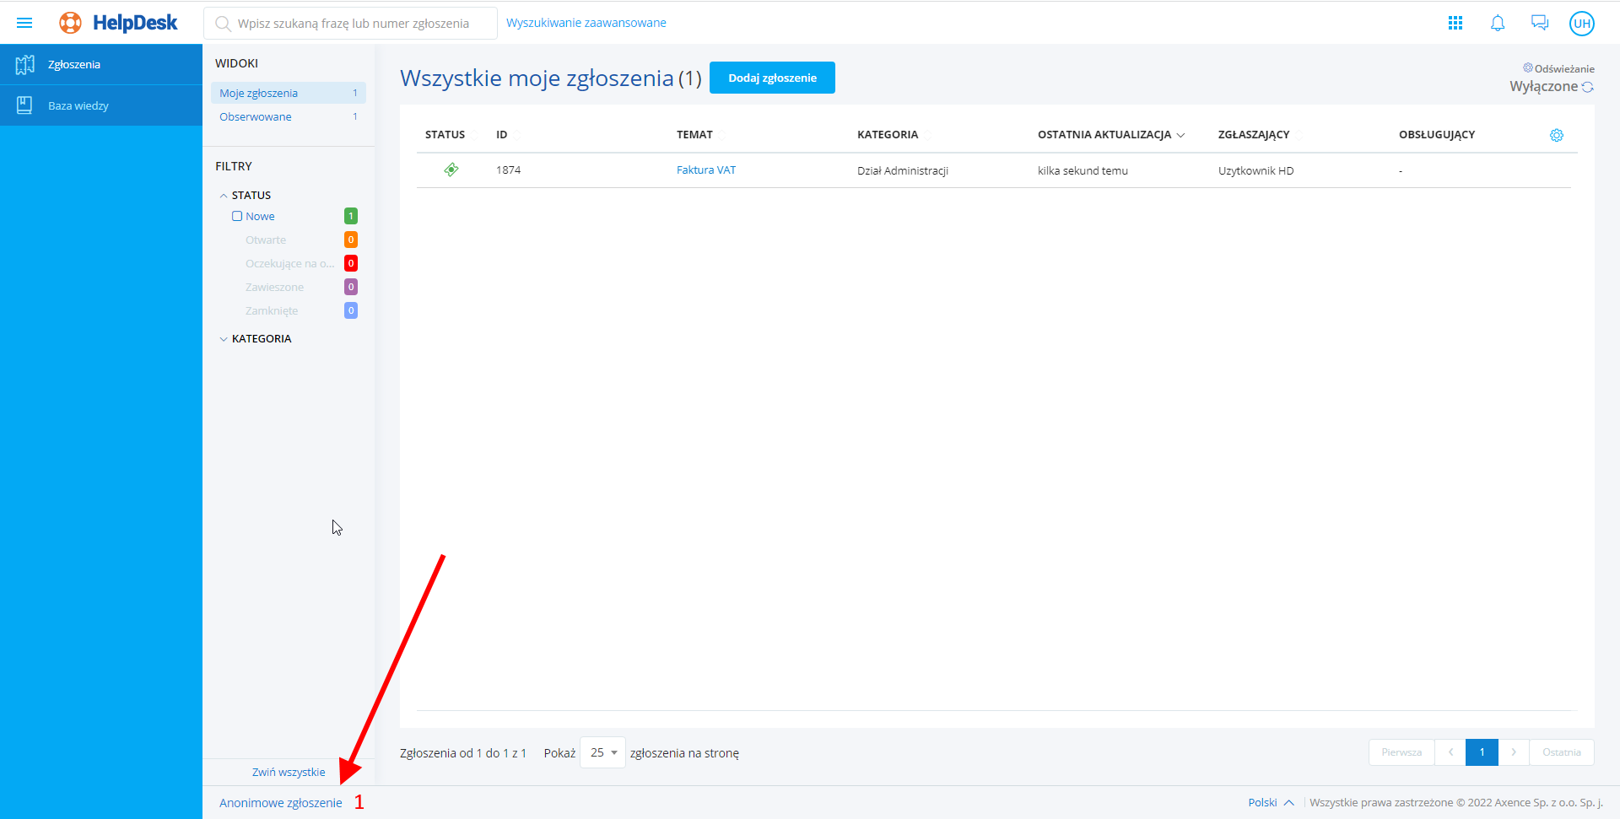Open the hamburger menu icon
1620x819 pixels.
(x=24, y=23)
